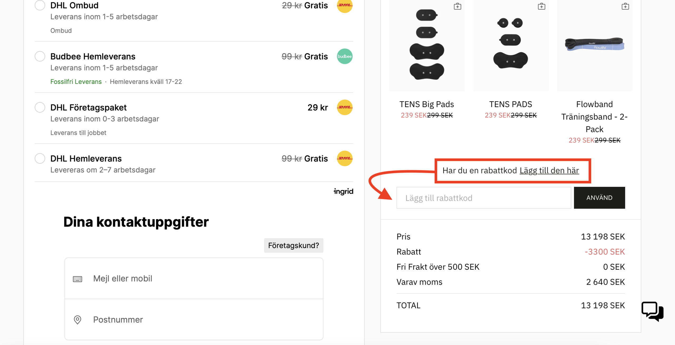Click the Budbee logo icon

344,56
